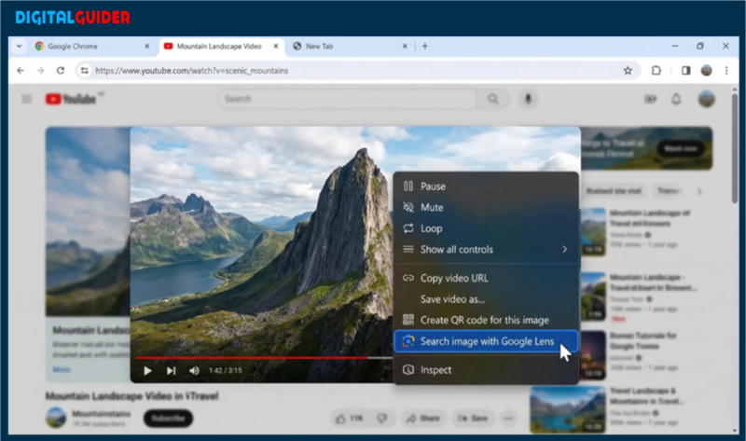
Task: Close the New Tab tab
Action: (405, 46)
